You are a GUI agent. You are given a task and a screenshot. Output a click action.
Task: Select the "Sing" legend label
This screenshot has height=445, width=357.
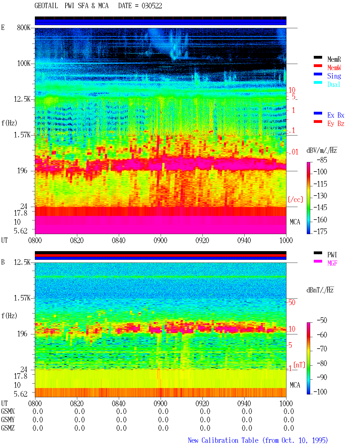tap(334, 76)
